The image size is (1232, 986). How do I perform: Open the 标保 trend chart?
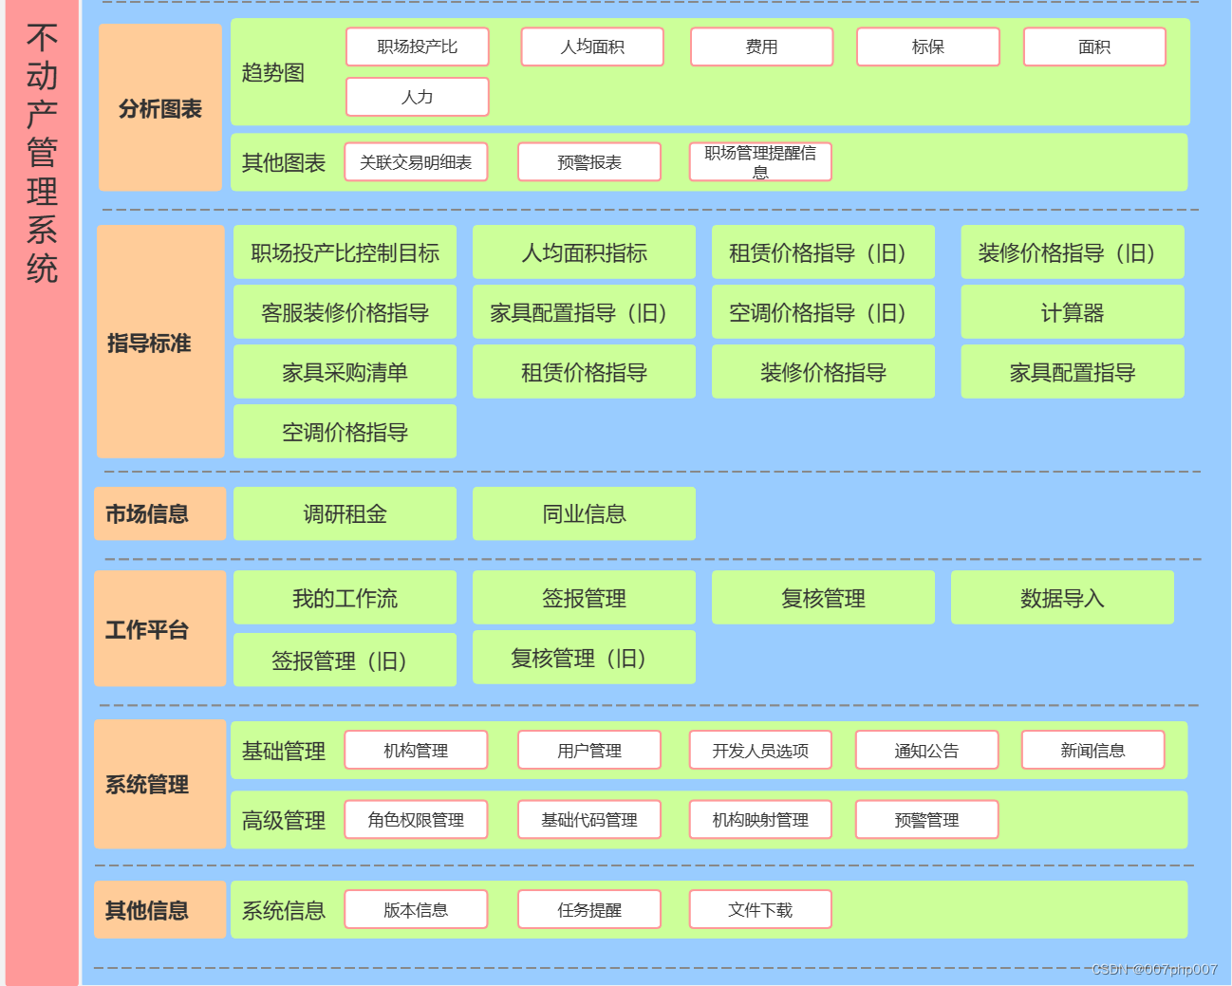pos(928,47)
